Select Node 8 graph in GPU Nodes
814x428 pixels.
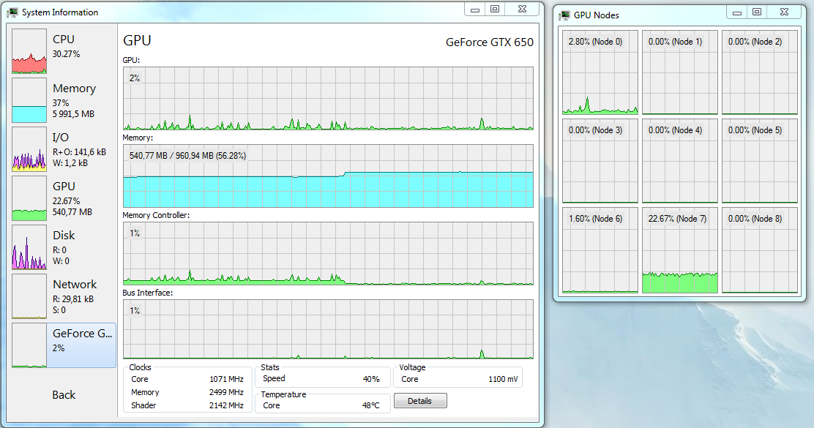pyautogui.click(x=760, y=250)
